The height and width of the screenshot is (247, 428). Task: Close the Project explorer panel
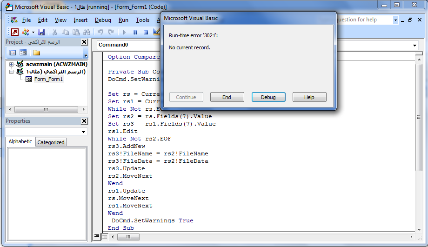pos(84,42)
